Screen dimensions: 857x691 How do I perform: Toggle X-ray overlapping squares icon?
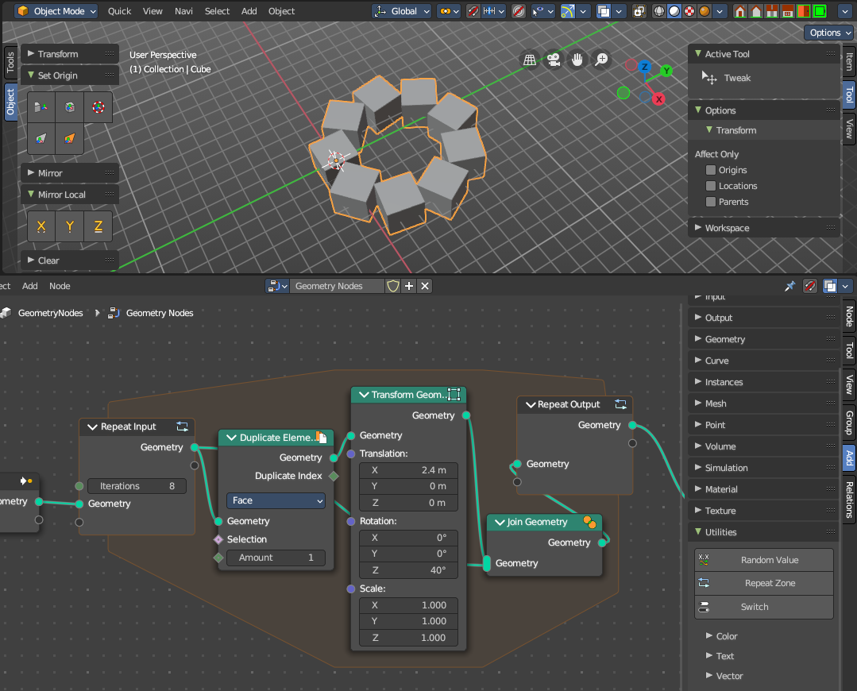(639, 11)
